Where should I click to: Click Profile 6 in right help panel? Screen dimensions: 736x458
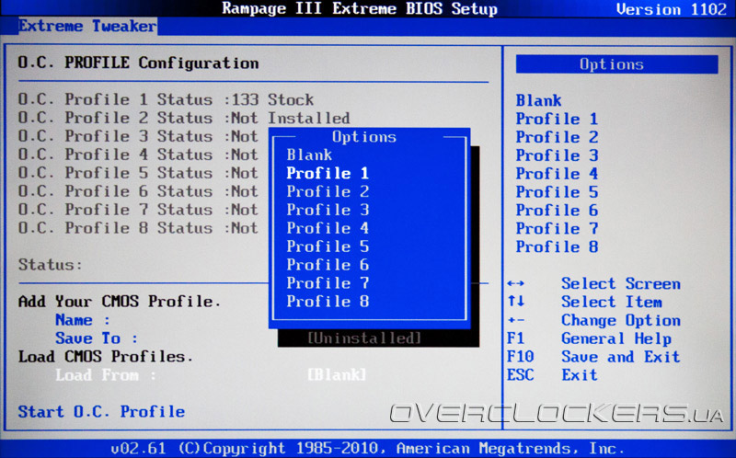click(557, 211)
